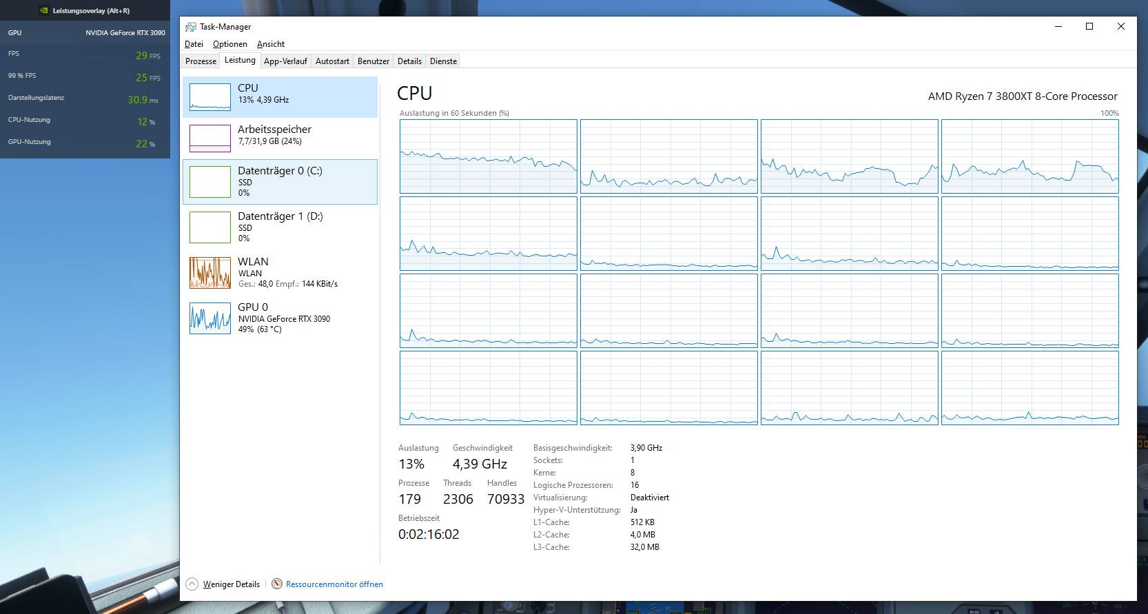The width and height of the screenshot is (1148, 614).
Task: Switch to the Details tab
Action: click(409, 61)
